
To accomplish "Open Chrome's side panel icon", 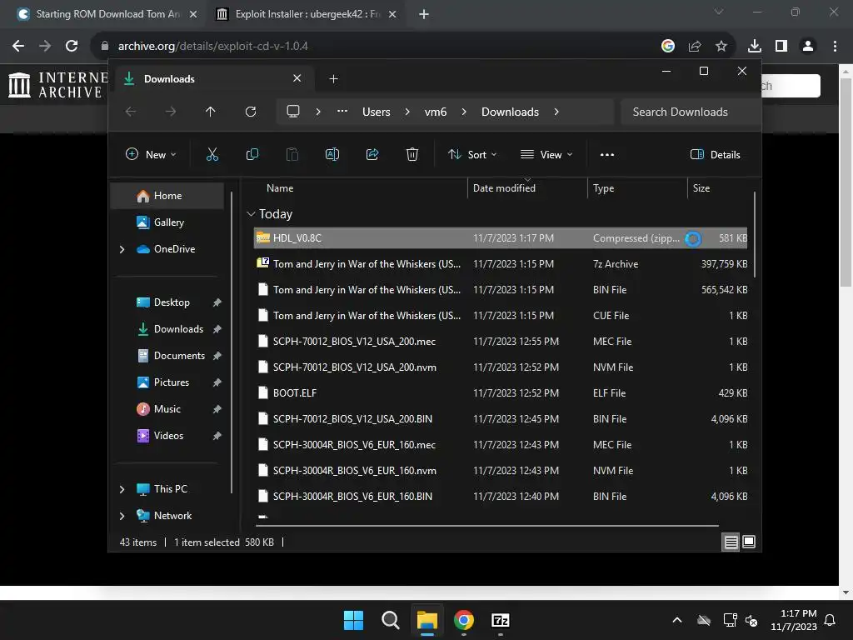I will (x=781, y=47).
